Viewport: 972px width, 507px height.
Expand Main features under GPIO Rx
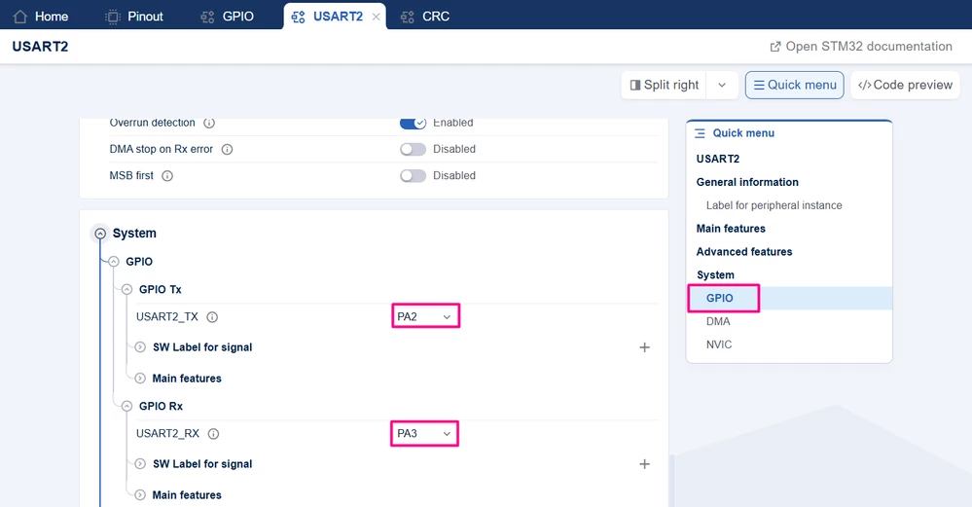(x=140, y=494)
